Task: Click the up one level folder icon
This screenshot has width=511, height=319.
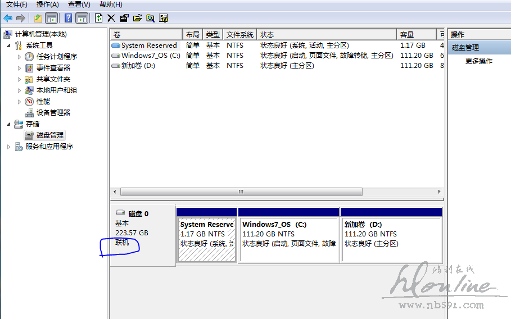Action: click(x=38, y=18)
